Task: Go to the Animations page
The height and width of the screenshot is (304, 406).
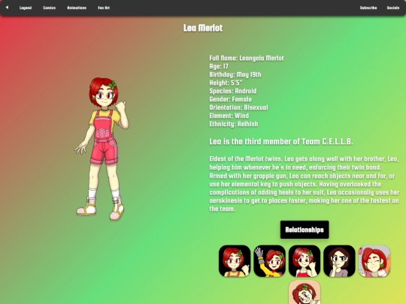Action: 77,8
